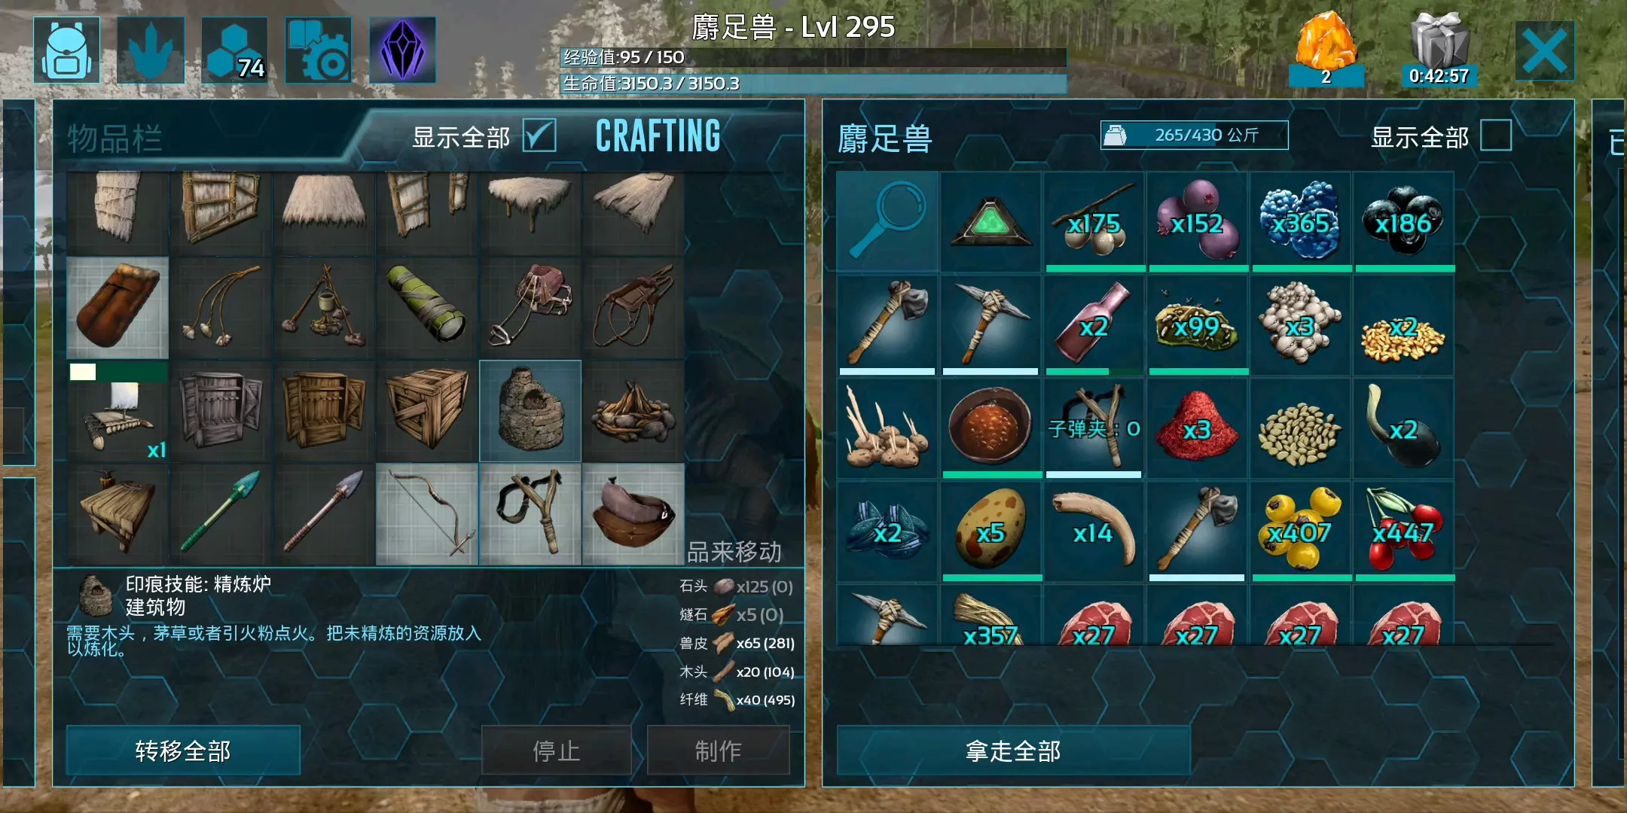The width and height of the screenshot is (1627, 813).
Task: Select the campfire crafting icon
Action: pyautogui.click(x=633, y=411)
